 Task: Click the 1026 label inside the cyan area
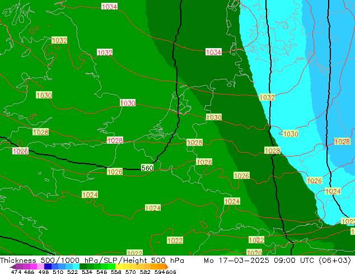[x=314, y=181]
